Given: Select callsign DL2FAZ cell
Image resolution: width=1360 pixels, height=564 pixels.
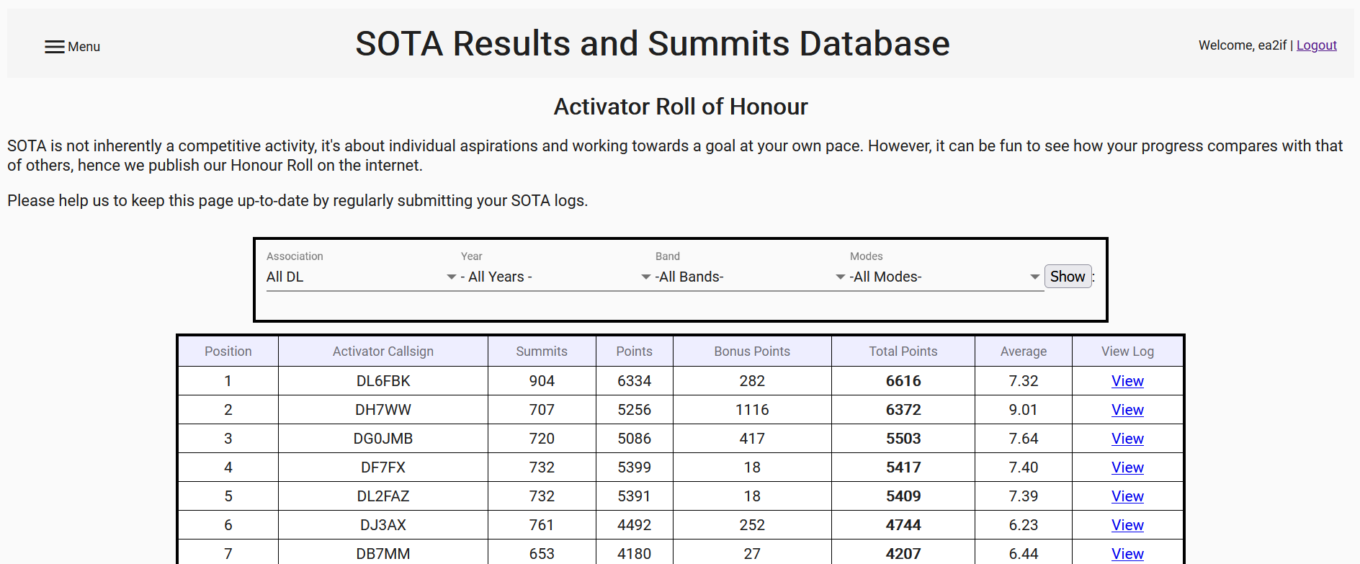Looking at the screenshot, I should 383,496.
